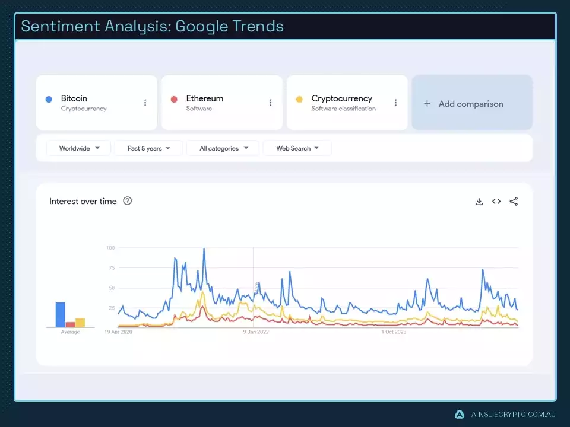
Task: Open the Web Search type dropdown
Action: pos(297,148)
